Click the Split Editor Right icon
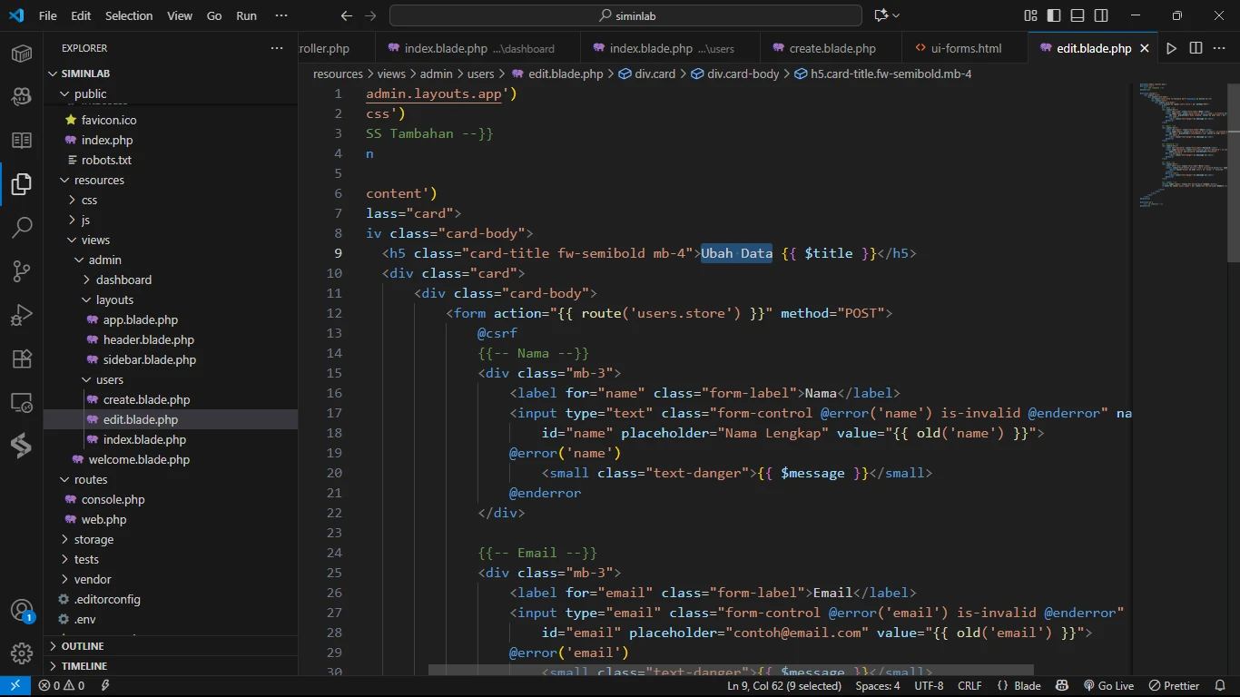Screen dimensions: 1240x697 [x=1196, y=48]
